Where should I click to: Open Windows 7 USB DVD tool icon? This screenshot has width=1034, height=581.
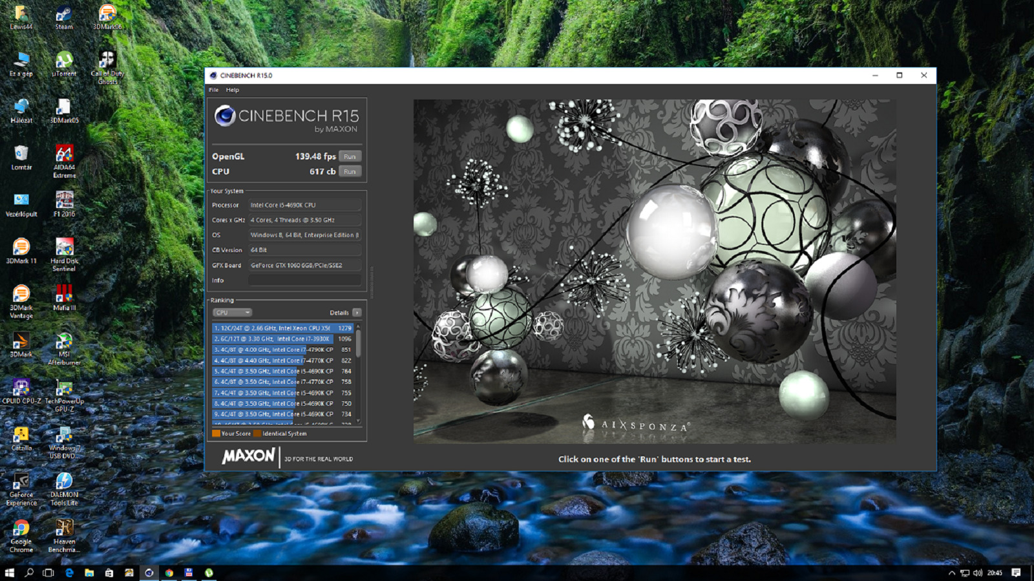point(64,443)
